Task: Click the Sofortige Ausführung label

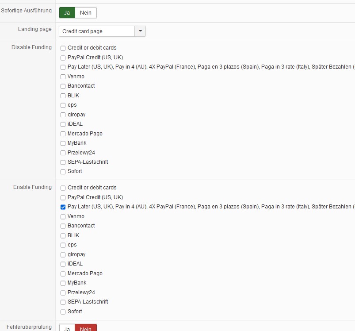Action: 26,11
